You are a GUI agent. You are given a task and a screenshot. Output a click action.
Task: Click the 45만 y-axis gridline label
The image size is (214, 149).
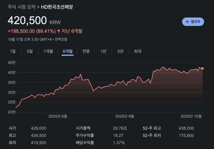click(11, 63)
